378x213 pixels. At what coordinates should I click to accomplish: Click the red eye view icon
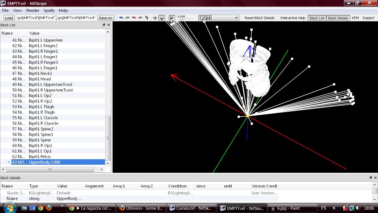134,18
